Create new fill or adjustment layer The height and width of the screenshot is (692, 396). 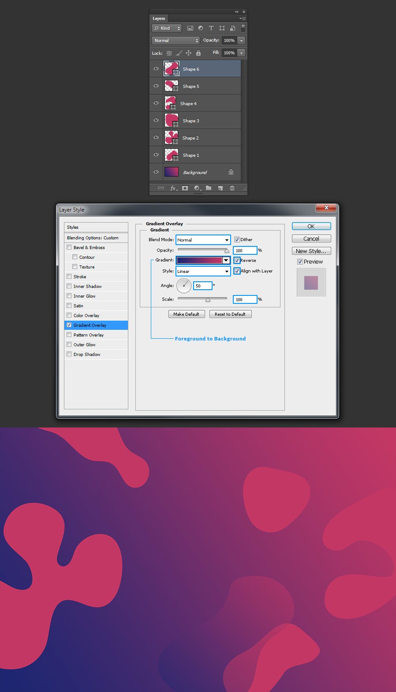197,188
